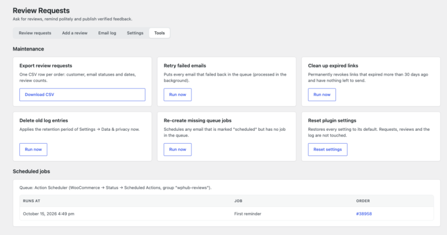Click the 'One CSV row per order' description
This screenshot has height=235, width=447.
pos(77,77)
